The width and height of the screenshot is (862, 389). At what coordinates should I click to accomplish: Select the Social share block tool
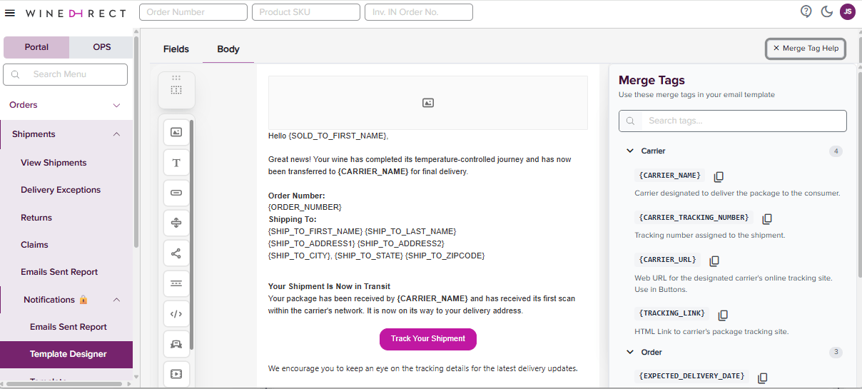click(176, 253)
